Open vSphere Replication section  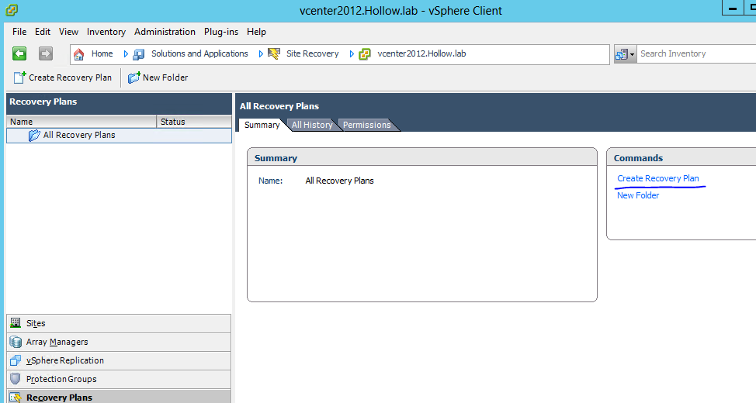[x=64, y=360]
